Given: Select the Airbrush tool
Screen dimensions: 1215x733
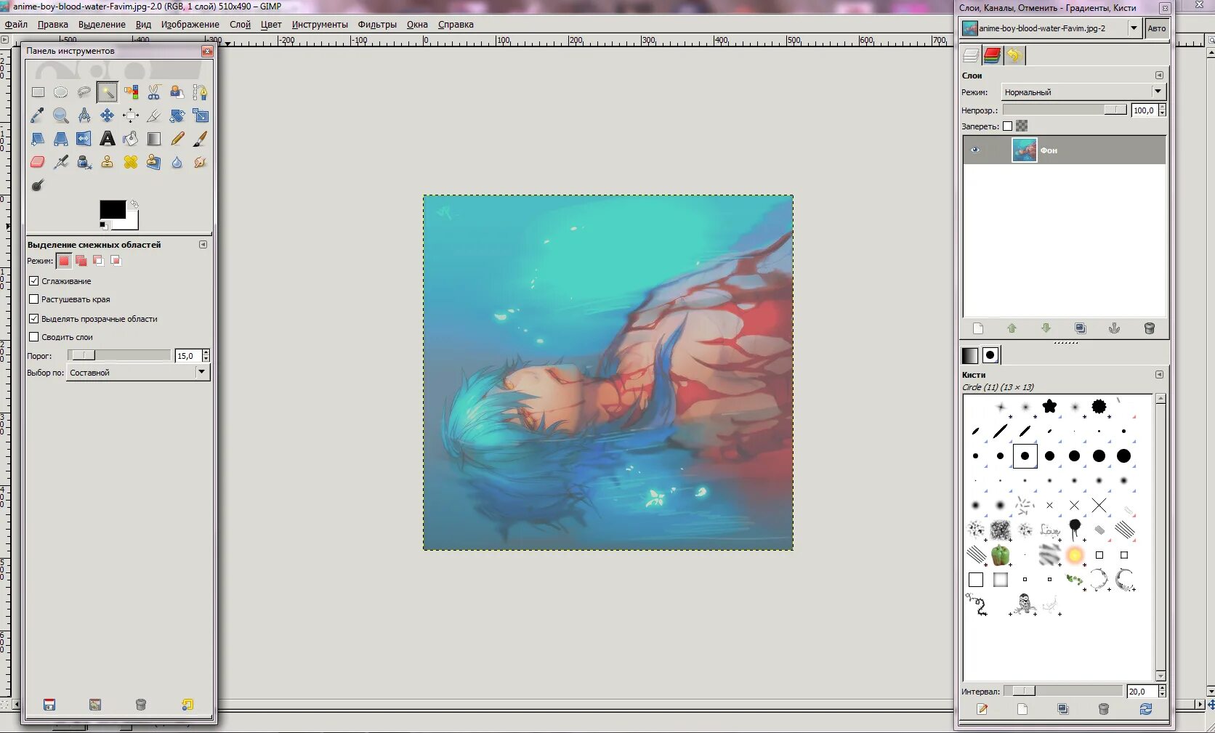Looking at the screenshot, I should point(61,162).
